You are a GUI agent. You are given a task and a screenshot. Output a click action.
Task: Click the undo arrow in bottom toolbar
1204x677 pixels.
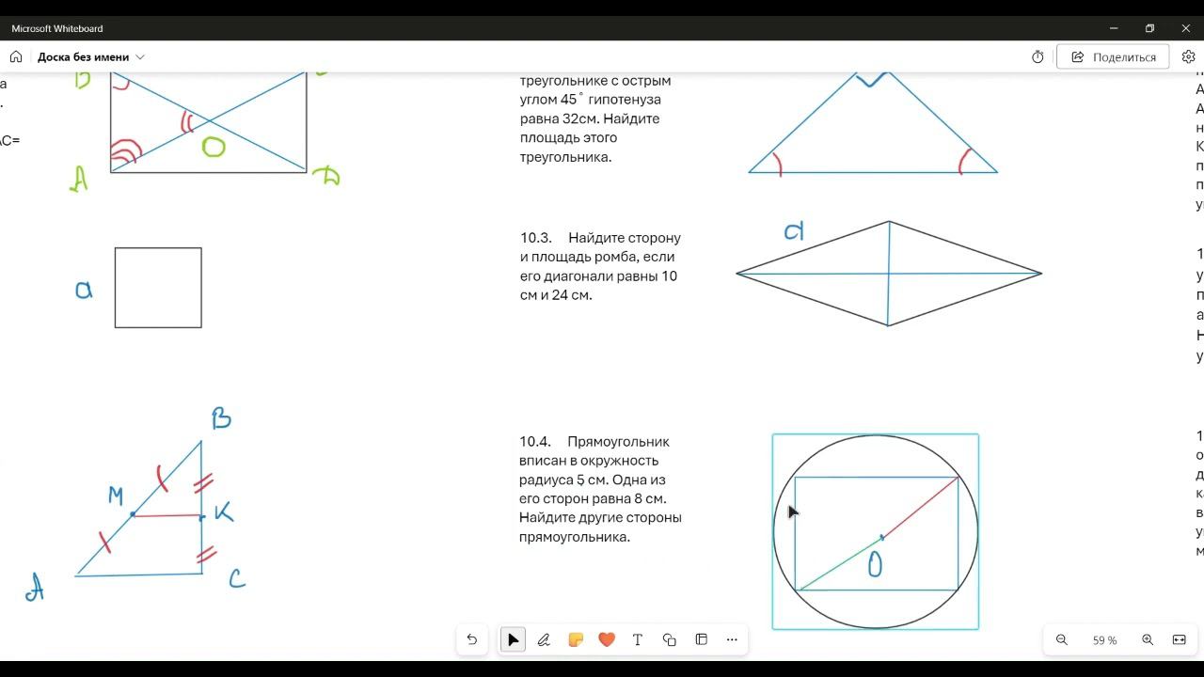(x=472, y=639)
